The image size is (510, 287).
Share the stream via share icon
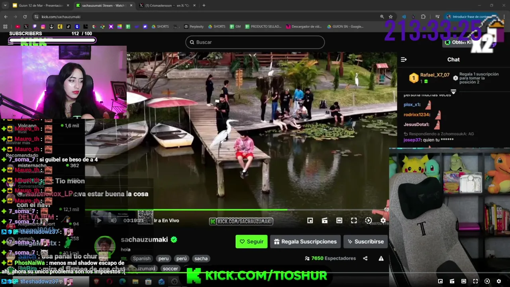point(365,258)
